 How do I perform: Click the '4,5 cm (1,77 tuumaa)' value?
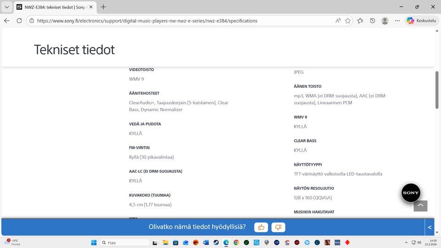(x=150, y=204)
